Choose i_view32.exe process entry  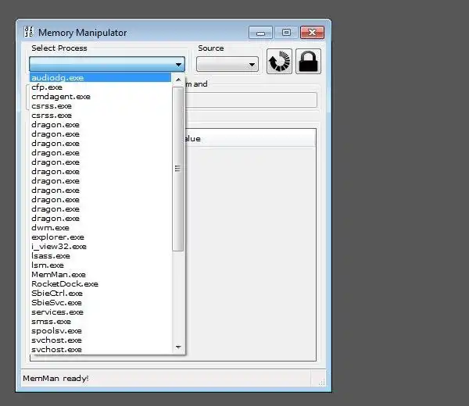click(100, 247)
